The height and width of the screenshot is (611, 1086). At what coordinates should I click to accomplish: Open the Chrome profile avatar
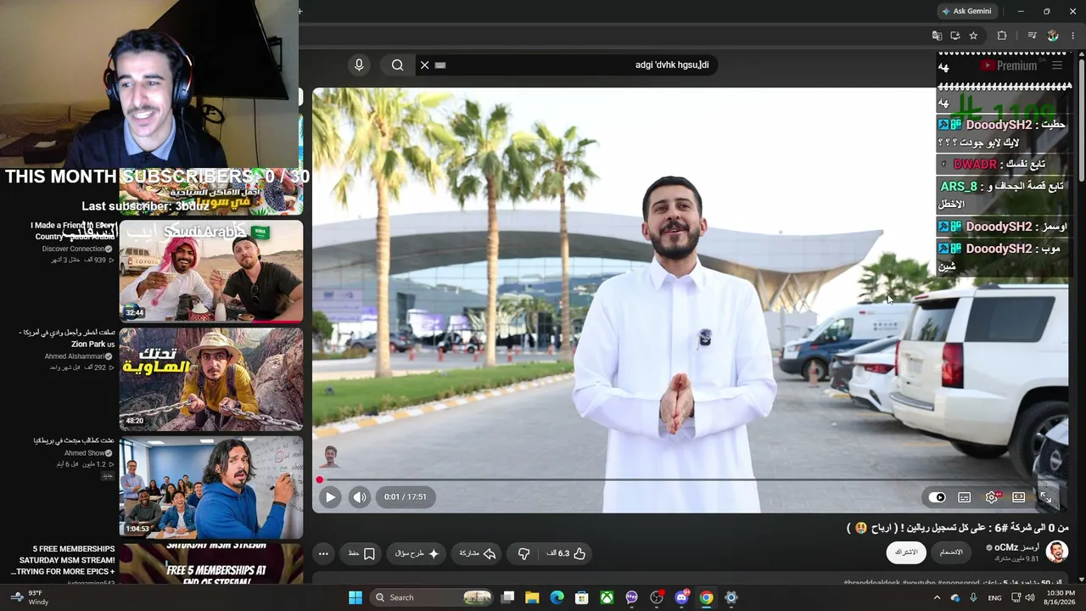tap(1053, 36)
